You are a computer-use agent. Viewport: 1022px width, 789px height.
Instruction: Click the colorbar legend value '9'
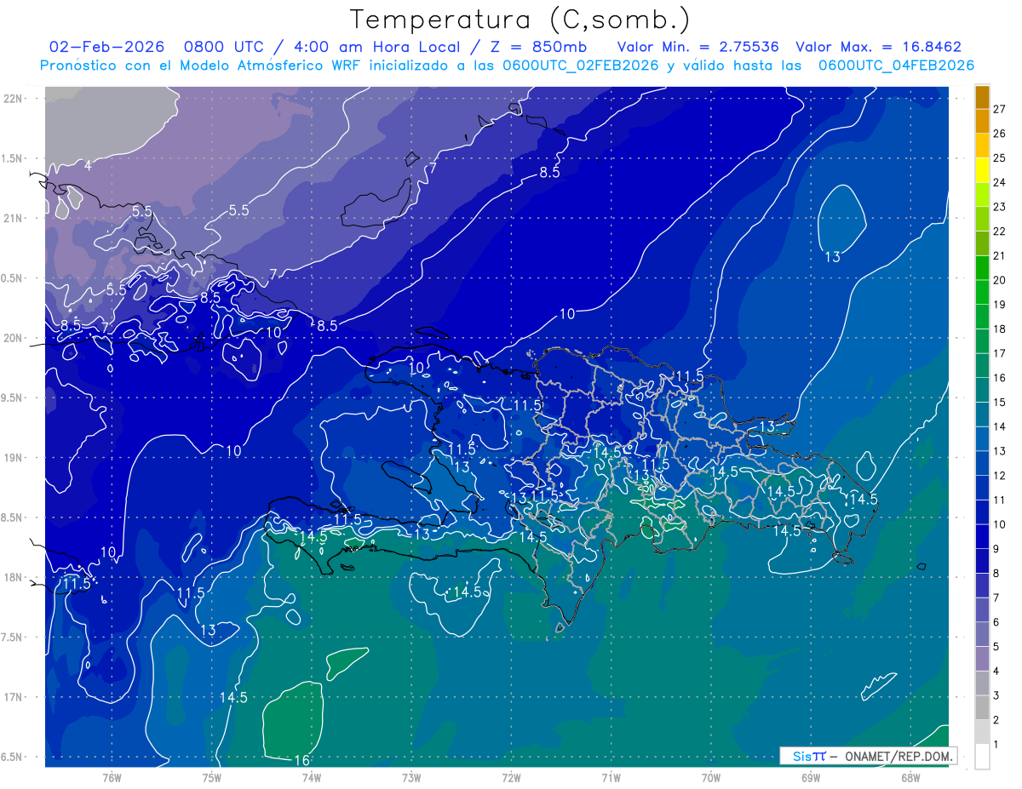tap(996, 549)
